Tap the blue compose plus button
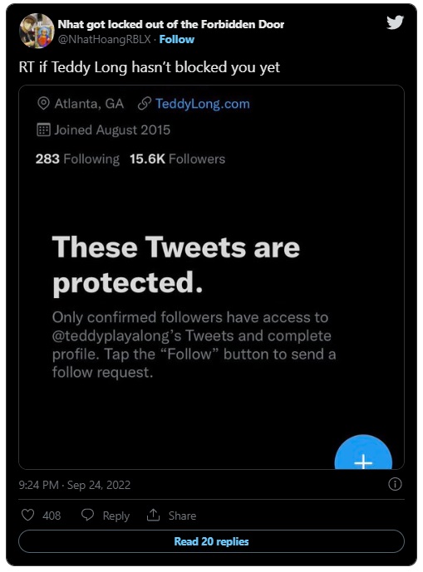423x572 pixels. pyautogui.click(x=363, y=452)
